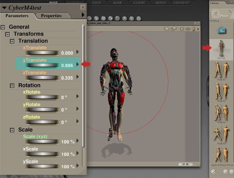
Task: Open the CONTENT room tab
Action: coord(181,3)
